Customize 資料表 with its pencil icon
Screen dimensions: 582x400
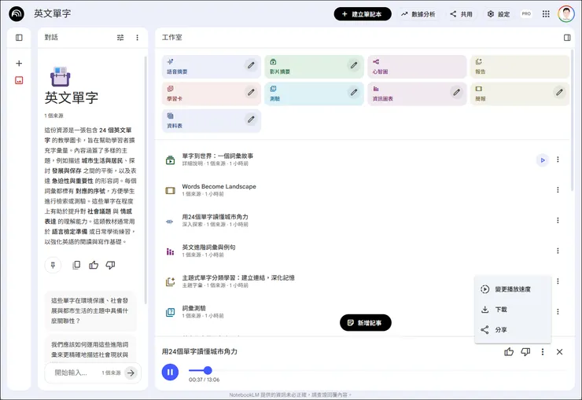pyautogui.click(x=252, y=119)
